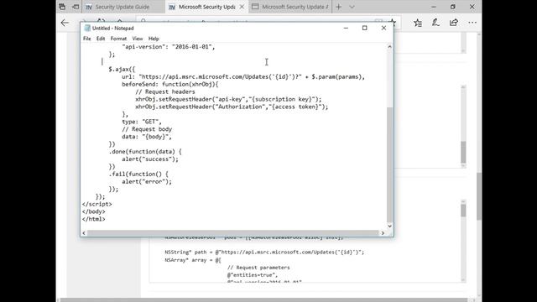Click the "beforeSend: function(xhrObj){" line

pos(170,84)
